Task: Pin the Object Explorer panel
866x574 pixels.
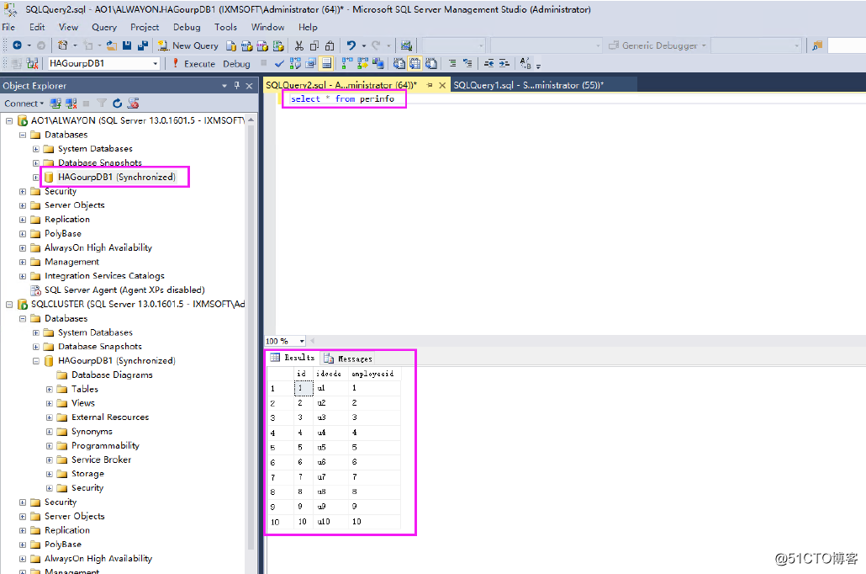Action: click(237, 86)
